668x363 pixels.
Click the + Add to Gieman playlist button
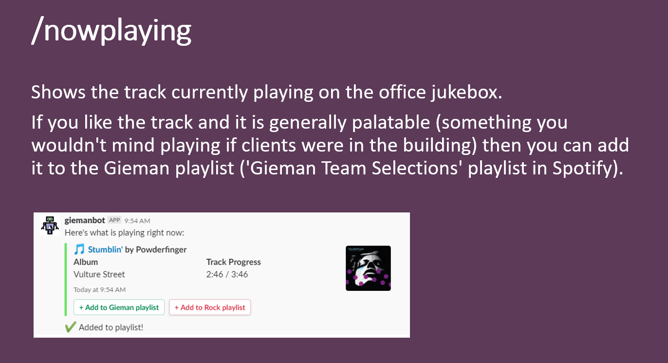[119, 307]
